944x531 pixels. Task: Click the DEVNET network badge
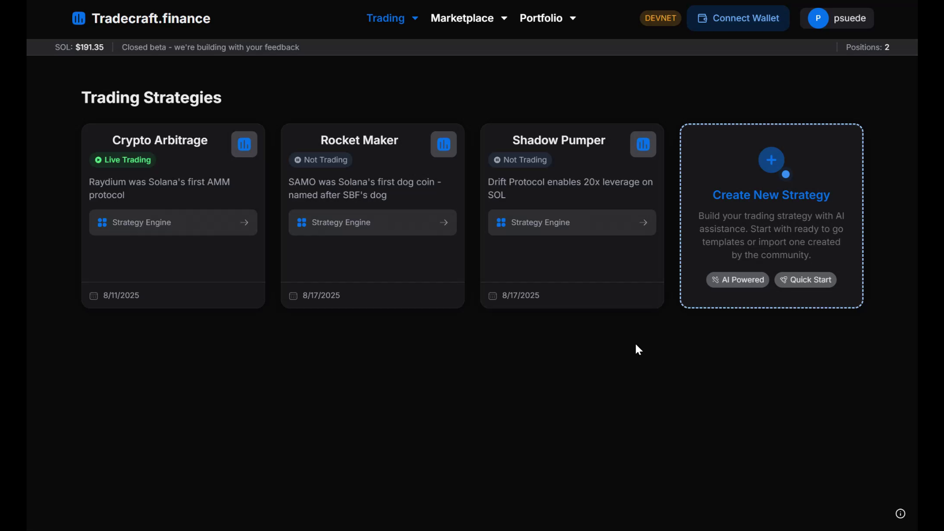click(660, 19)
